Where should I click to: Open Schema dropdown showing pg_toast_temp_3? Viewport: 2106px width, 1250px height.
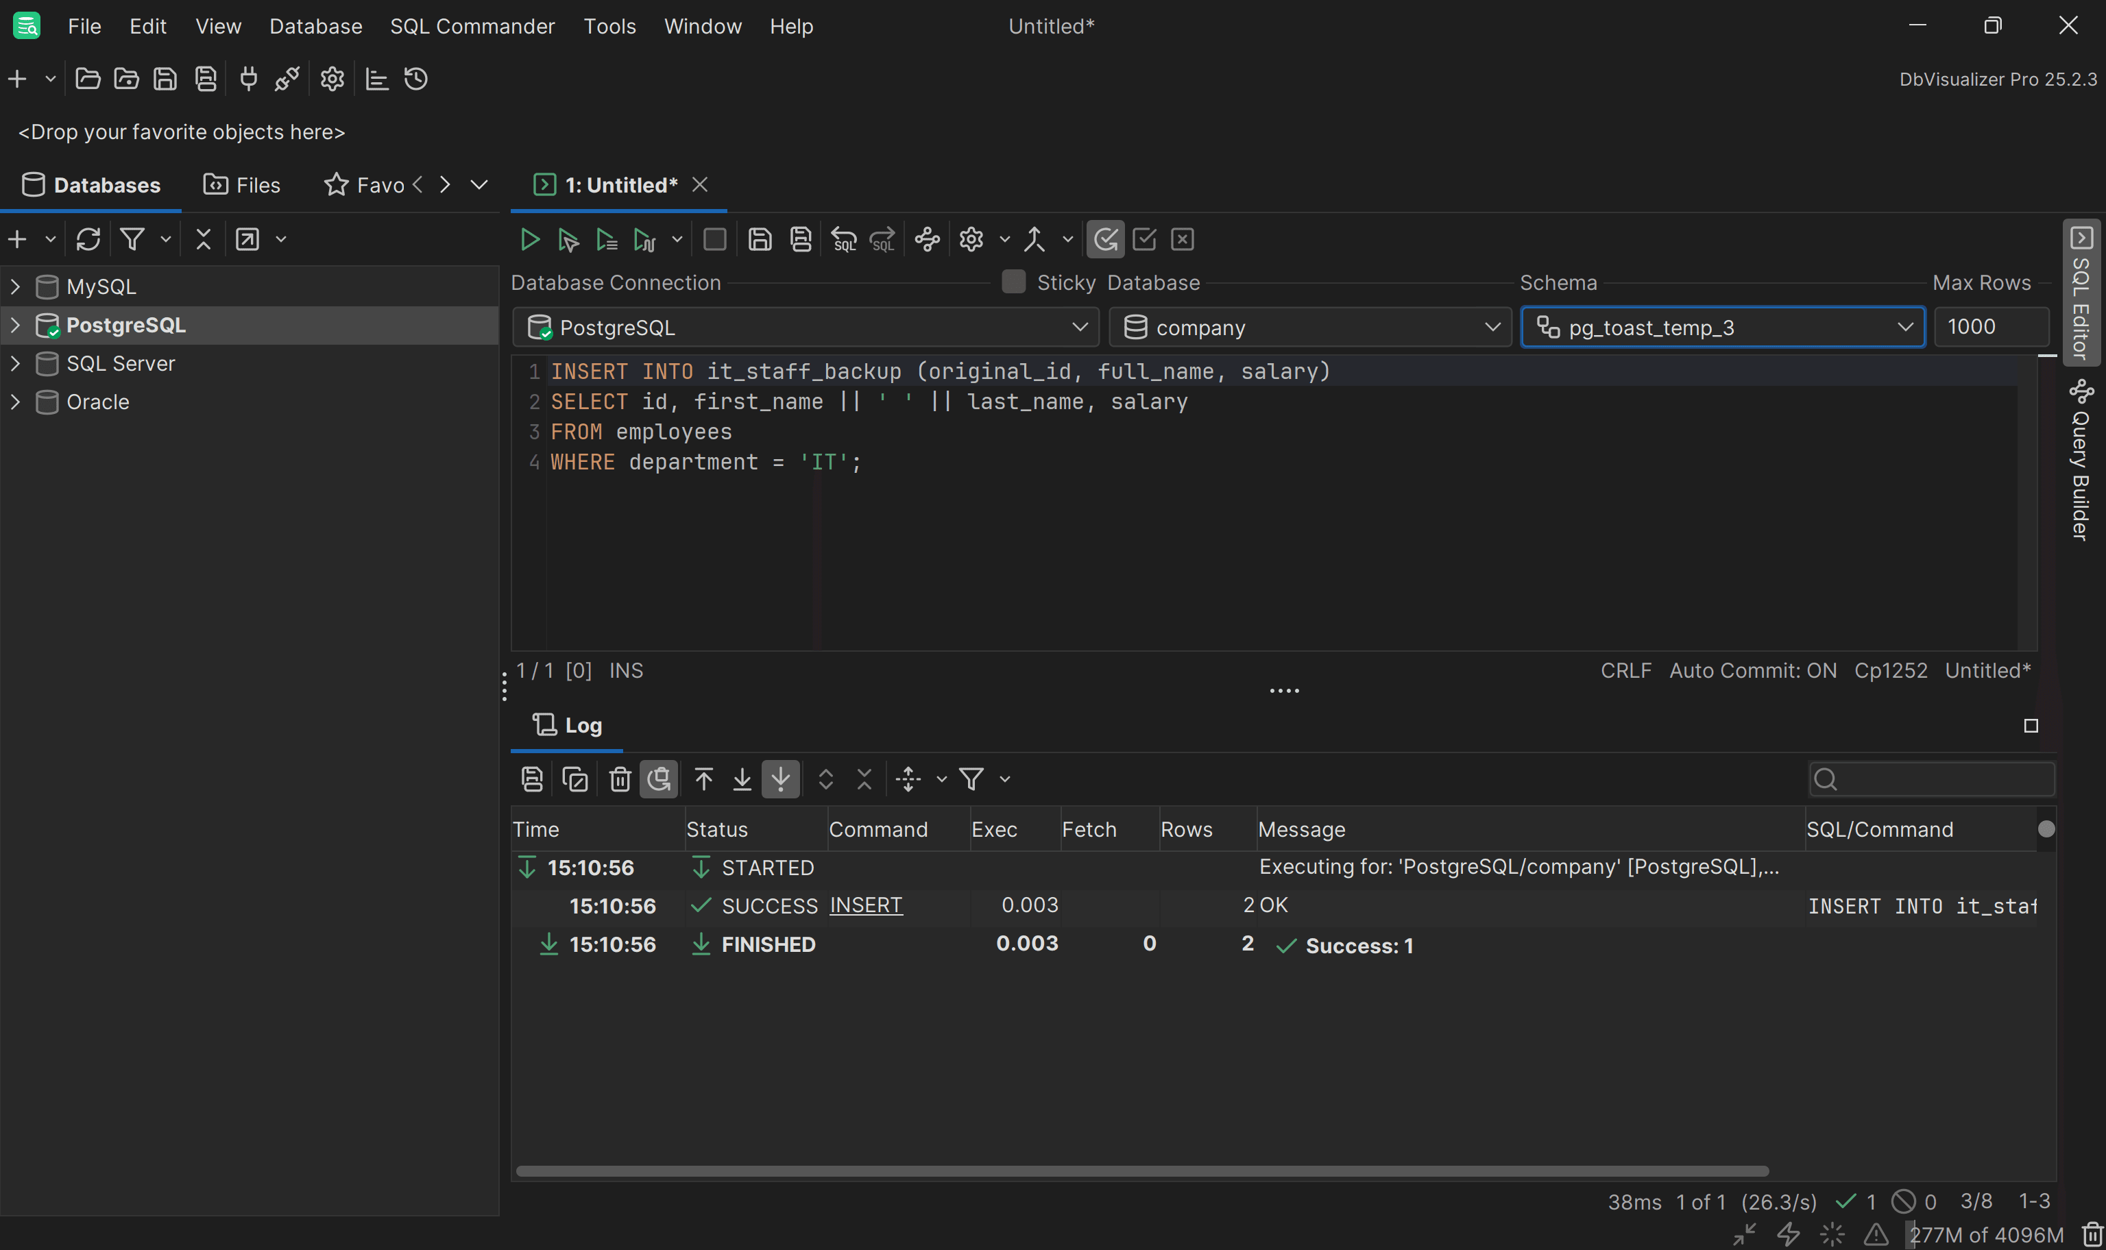1723,328
